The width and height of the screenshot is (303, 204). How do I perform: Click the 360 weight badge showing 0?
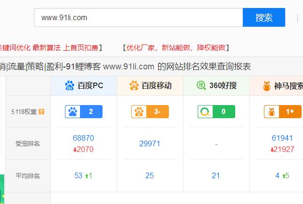(216, 112)
